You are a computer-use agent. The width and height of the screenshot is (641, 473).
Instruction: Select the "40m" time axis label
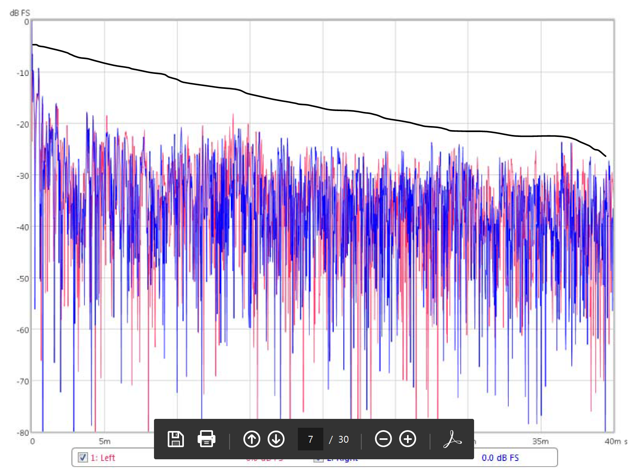(x=613, y=441)
